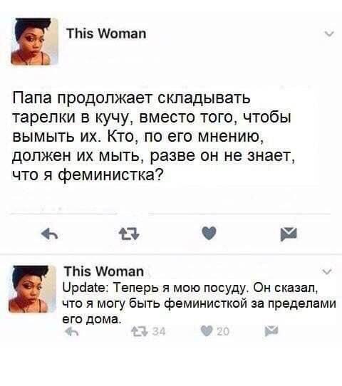
Task: Like the Update tweet showing 20
Action: coord(207,331)
